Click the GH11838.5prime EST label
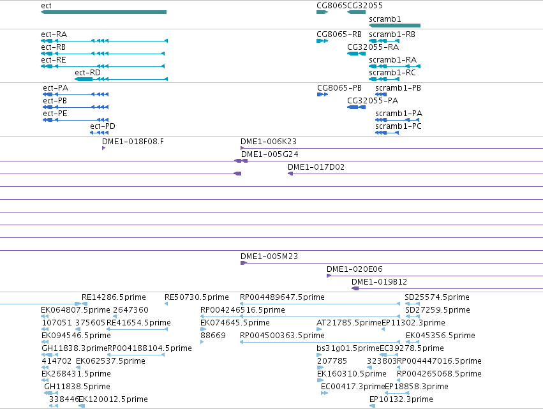543x409 pixels. click(77, 387)
